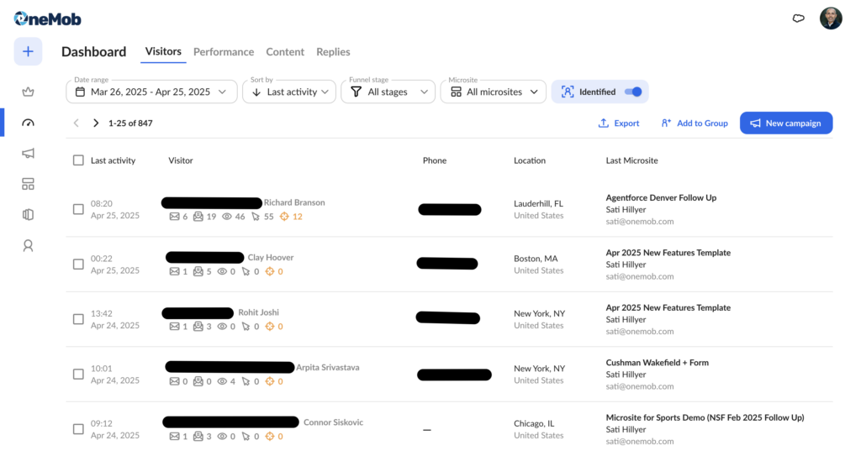Viewport: 861px width, 456px height.
Task: Go to next page of visitors
Action: pos(96,123)
